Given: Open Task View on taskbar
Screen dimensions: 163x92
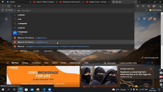Looking at the screenshot, I should pos(14,89).
